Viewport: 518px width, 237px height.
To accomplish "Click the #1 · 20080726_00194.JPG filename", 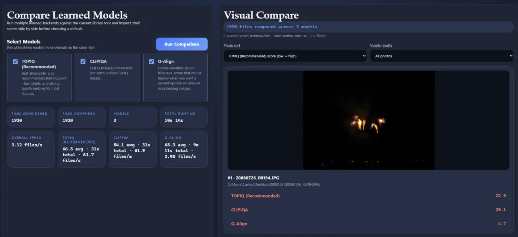I will tap(253, 178).
